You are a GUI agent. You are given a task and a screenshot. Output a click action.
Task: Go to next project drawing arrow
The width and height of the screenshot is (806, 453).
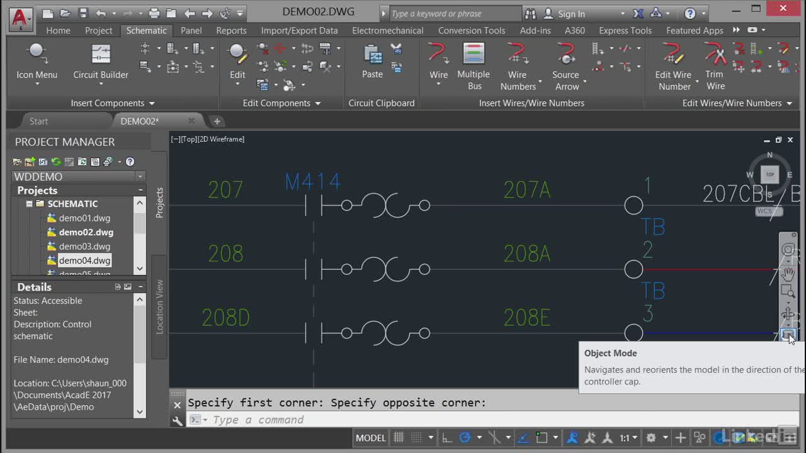[207, 13]
